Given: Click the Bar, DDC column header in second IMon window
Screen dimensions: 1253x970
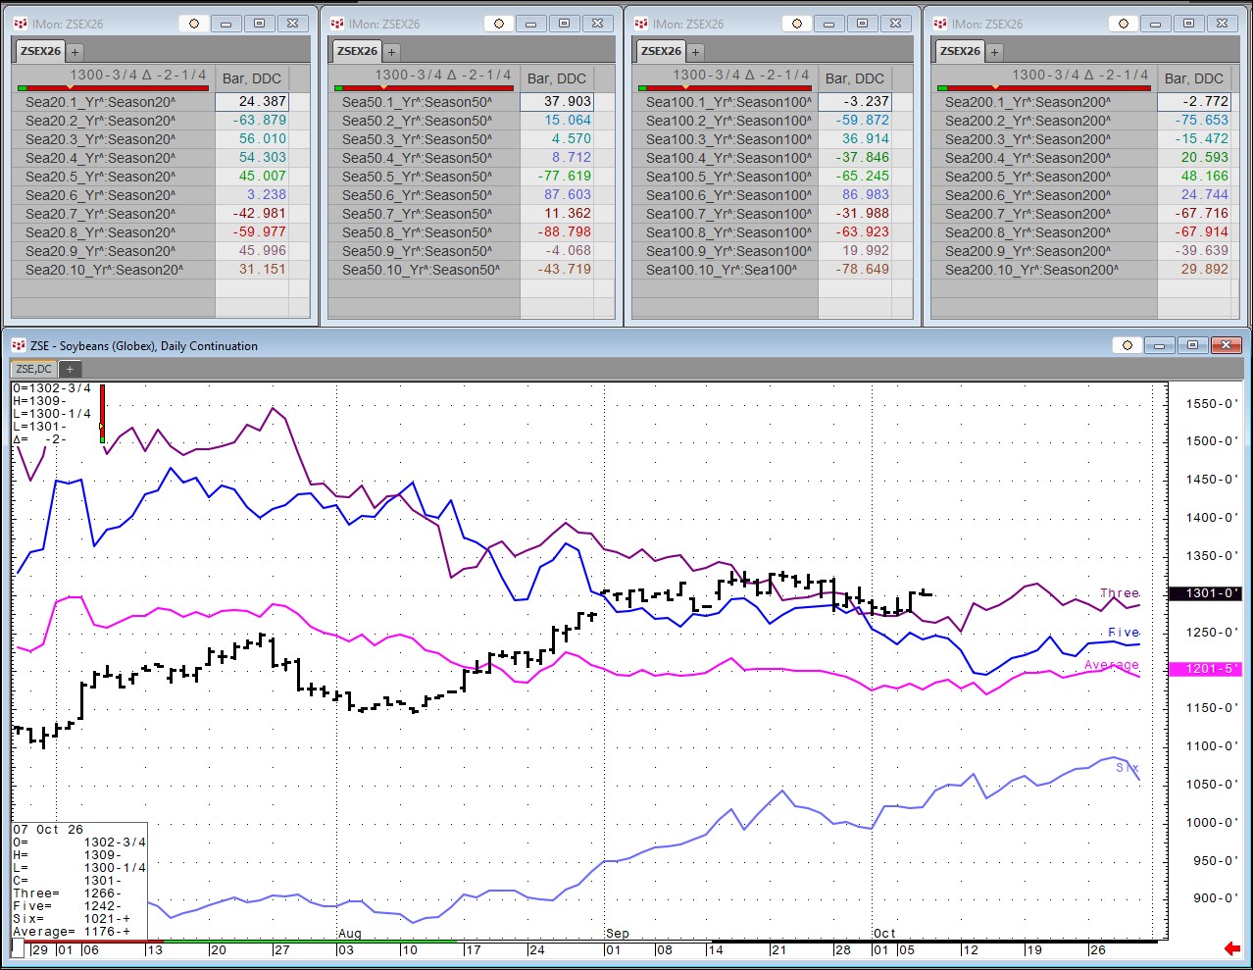Looking at the screenshot, I should [x=556, y=78].
